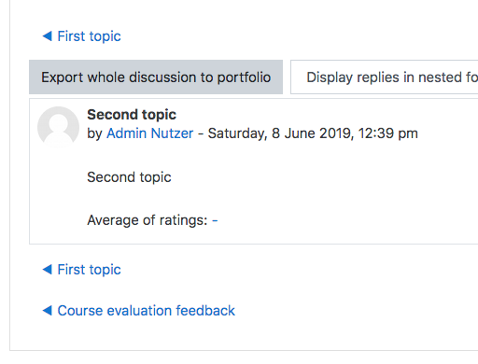
Task: Click the blank space beneath the Course evaluation feedback link
Action: pos(243,335)
